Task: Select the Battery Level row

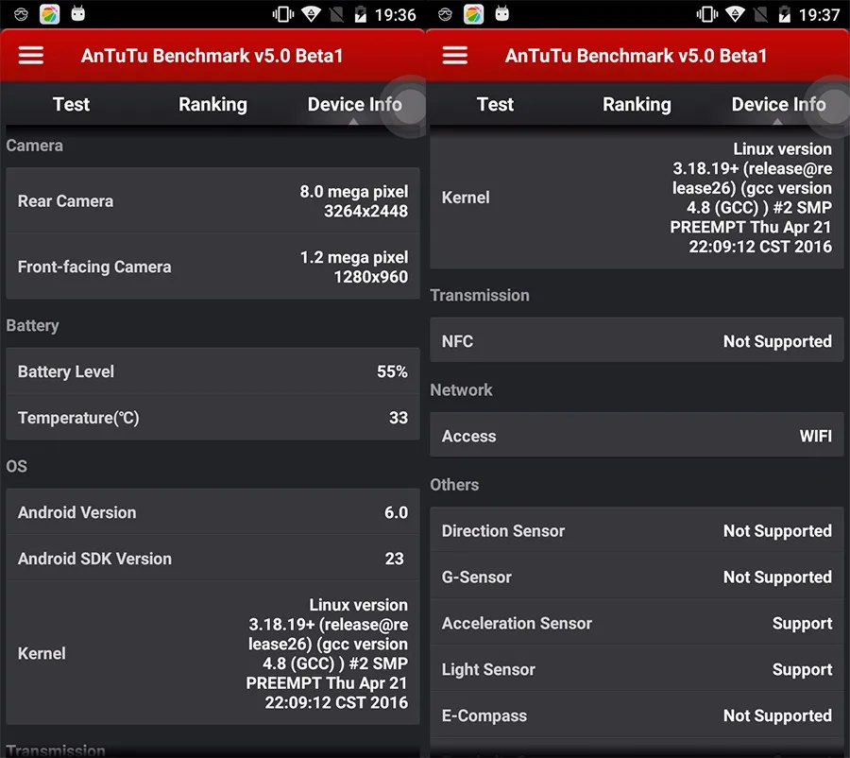Action: coord(212,371)
